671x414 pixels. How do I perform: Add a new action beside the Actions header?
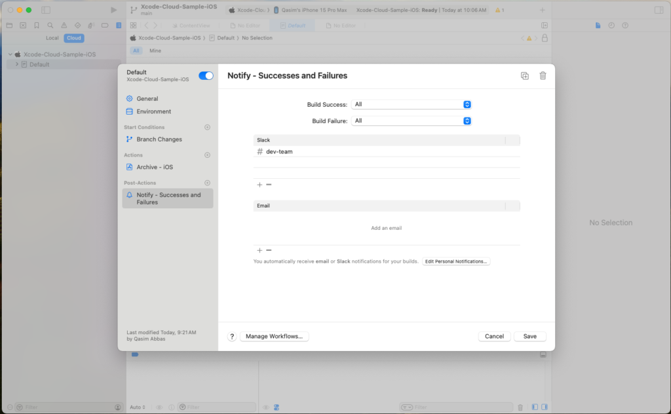(207, 155)
